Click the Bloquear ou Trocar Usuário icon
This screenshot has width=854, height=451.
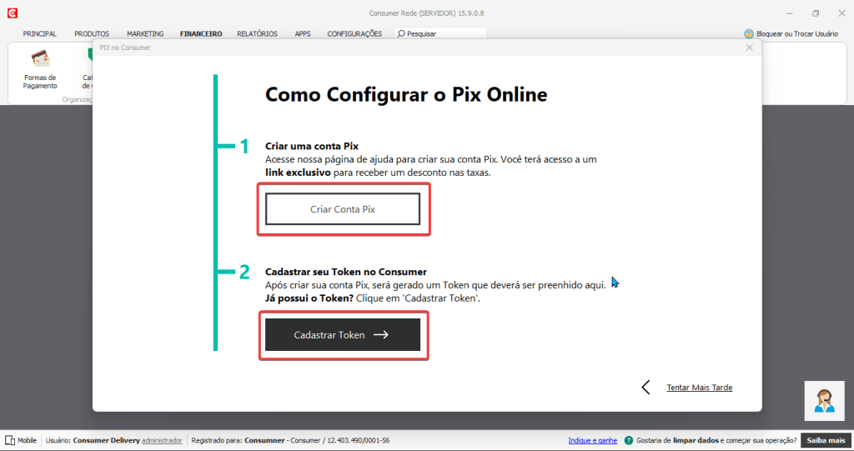coord(749,34)
